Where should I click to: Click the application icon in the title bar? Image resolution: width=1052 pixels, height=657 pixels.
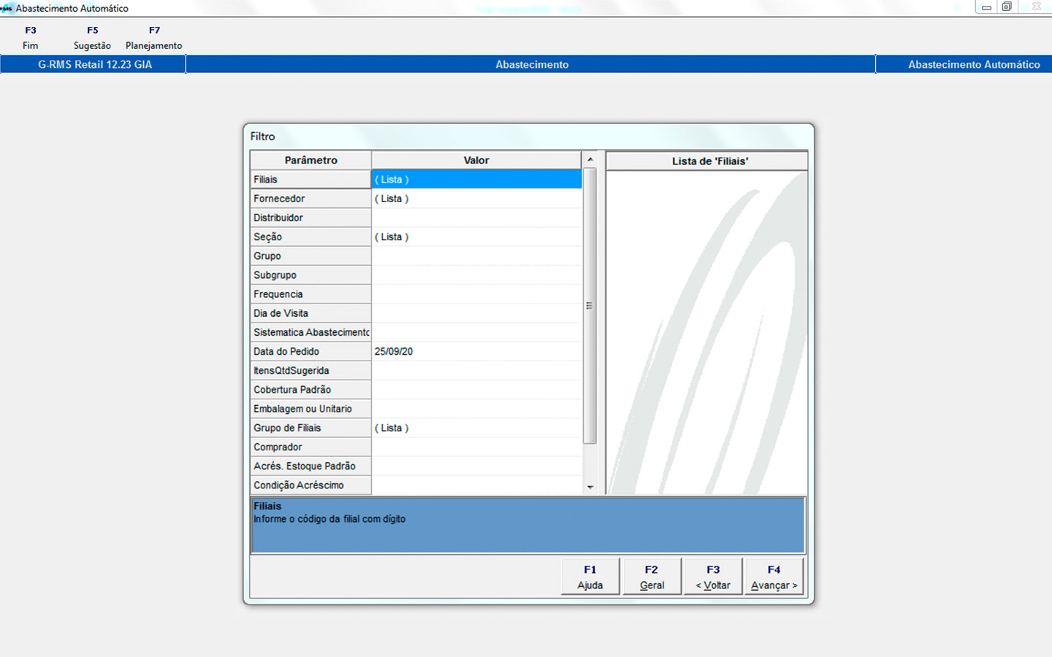tap(7, 8)
